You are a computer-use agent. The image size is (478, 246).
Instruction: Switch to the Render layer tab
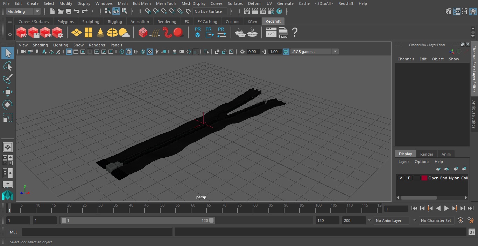coord(427,154)
